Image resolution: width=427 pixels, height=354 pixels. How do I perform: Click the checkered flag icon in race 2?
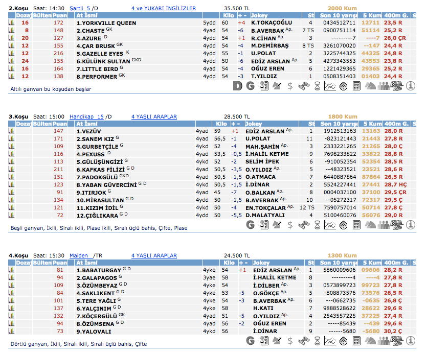396,86
